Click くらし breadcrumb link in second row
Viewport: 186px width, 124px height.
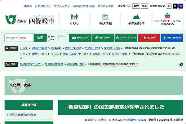[x=55, y=54]
